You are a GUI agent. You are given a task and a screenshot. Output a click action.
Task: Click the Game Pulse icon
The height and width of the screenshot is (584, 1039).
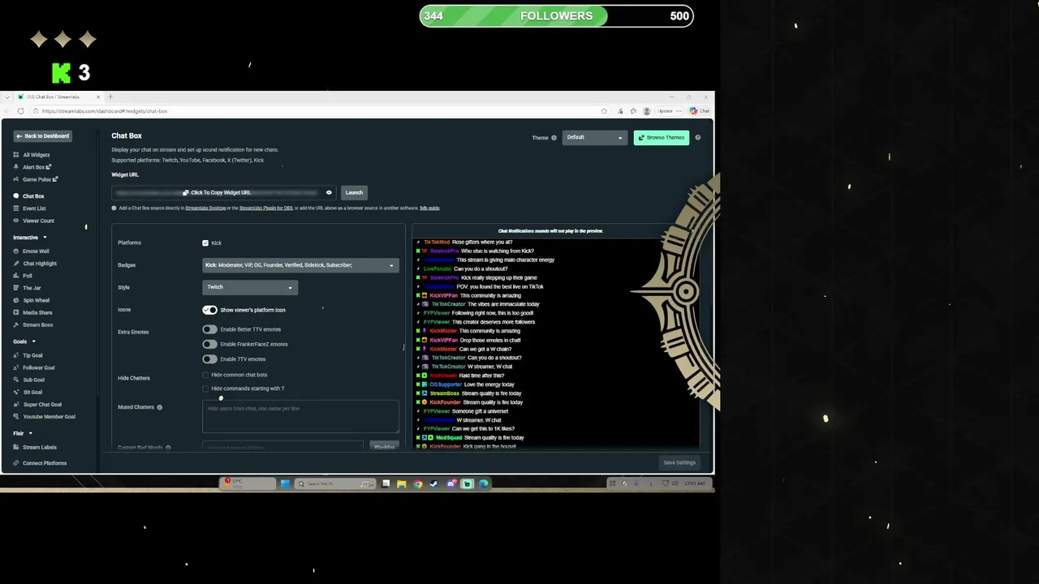coord(15,179)
